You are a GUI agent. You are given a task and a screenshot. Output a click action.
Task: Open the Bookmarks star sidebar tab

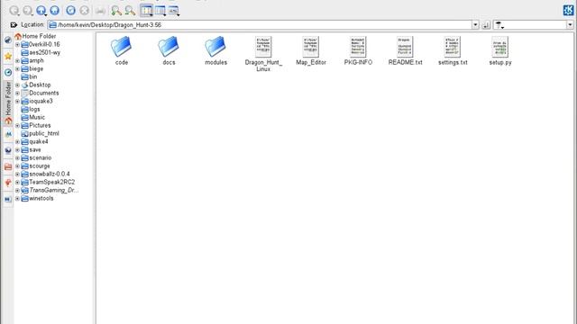8,56
